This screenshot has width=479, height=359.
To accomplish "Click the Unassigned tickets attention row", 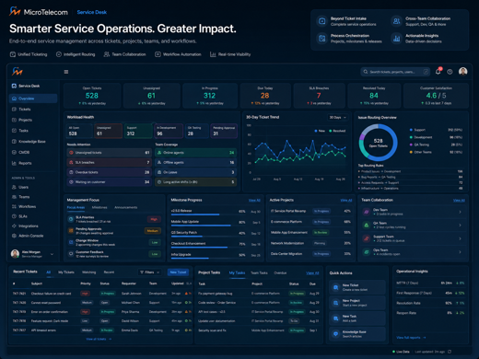I will [x=110, y=153].
